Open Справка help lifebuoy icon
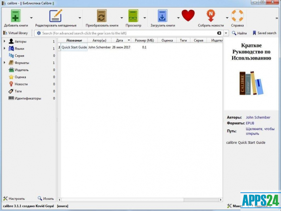 coord(237,15)
